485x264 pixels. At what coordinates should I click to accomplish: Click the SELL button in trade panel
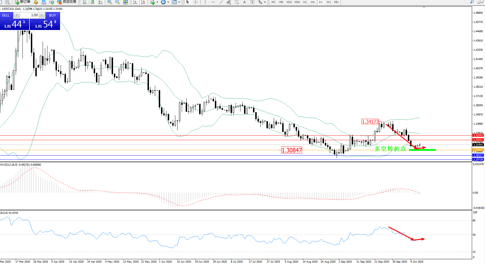point(6,15)
